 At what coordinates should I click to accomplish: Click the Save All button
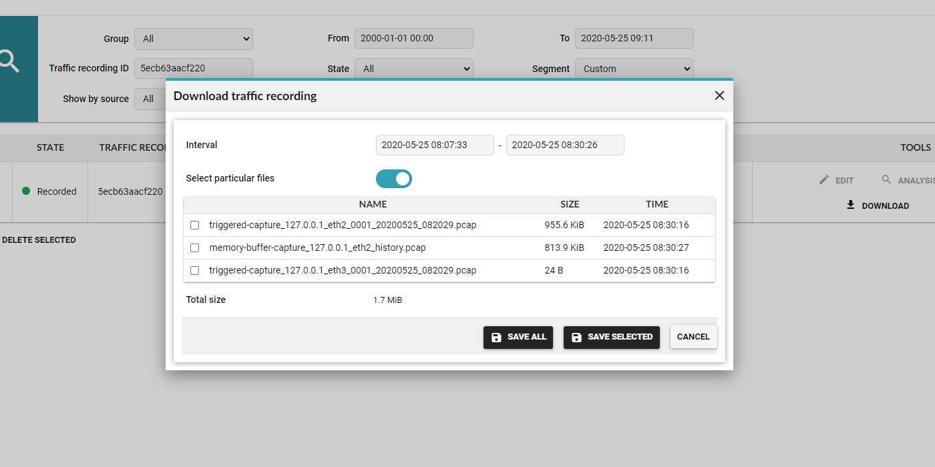pyautogui.click(x=518, y=337)
